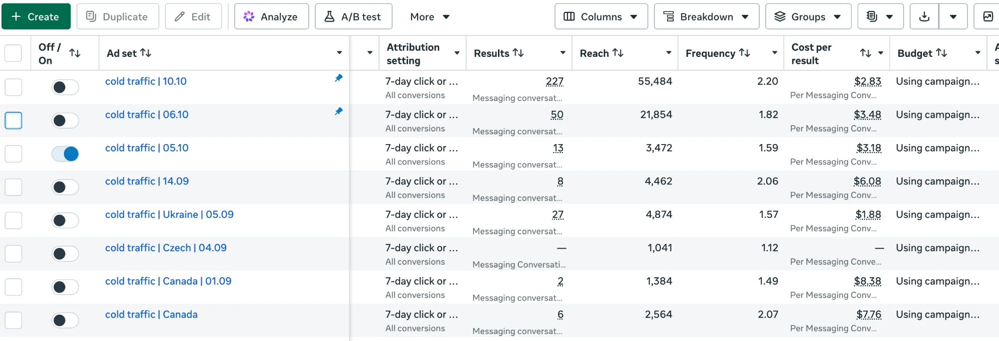Click the 55,484 reach value
999x341 pixels.
tap(655, 81)
